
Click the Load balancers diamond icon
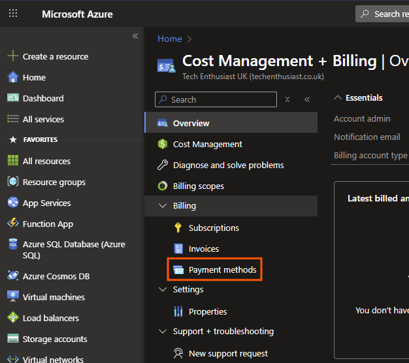click(13, 318)
